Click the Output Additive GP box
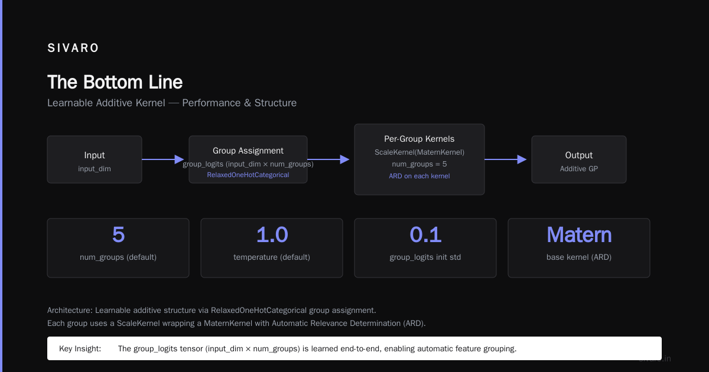 [579, 159]
